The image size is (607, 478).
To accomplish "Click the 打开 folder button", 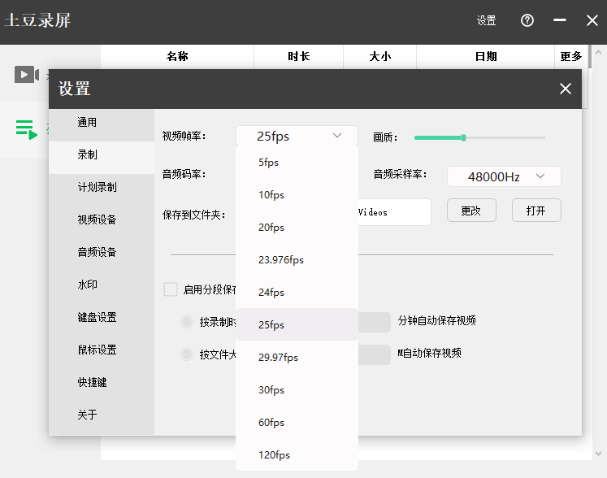I will coord(536,211).
